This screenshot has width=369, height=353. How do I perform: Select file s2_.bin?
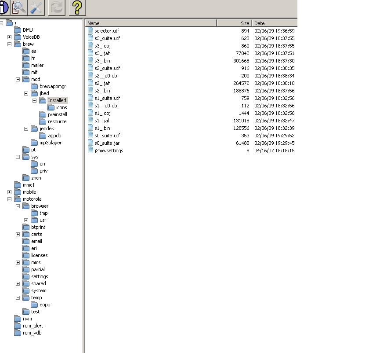[x=102, y=91]
